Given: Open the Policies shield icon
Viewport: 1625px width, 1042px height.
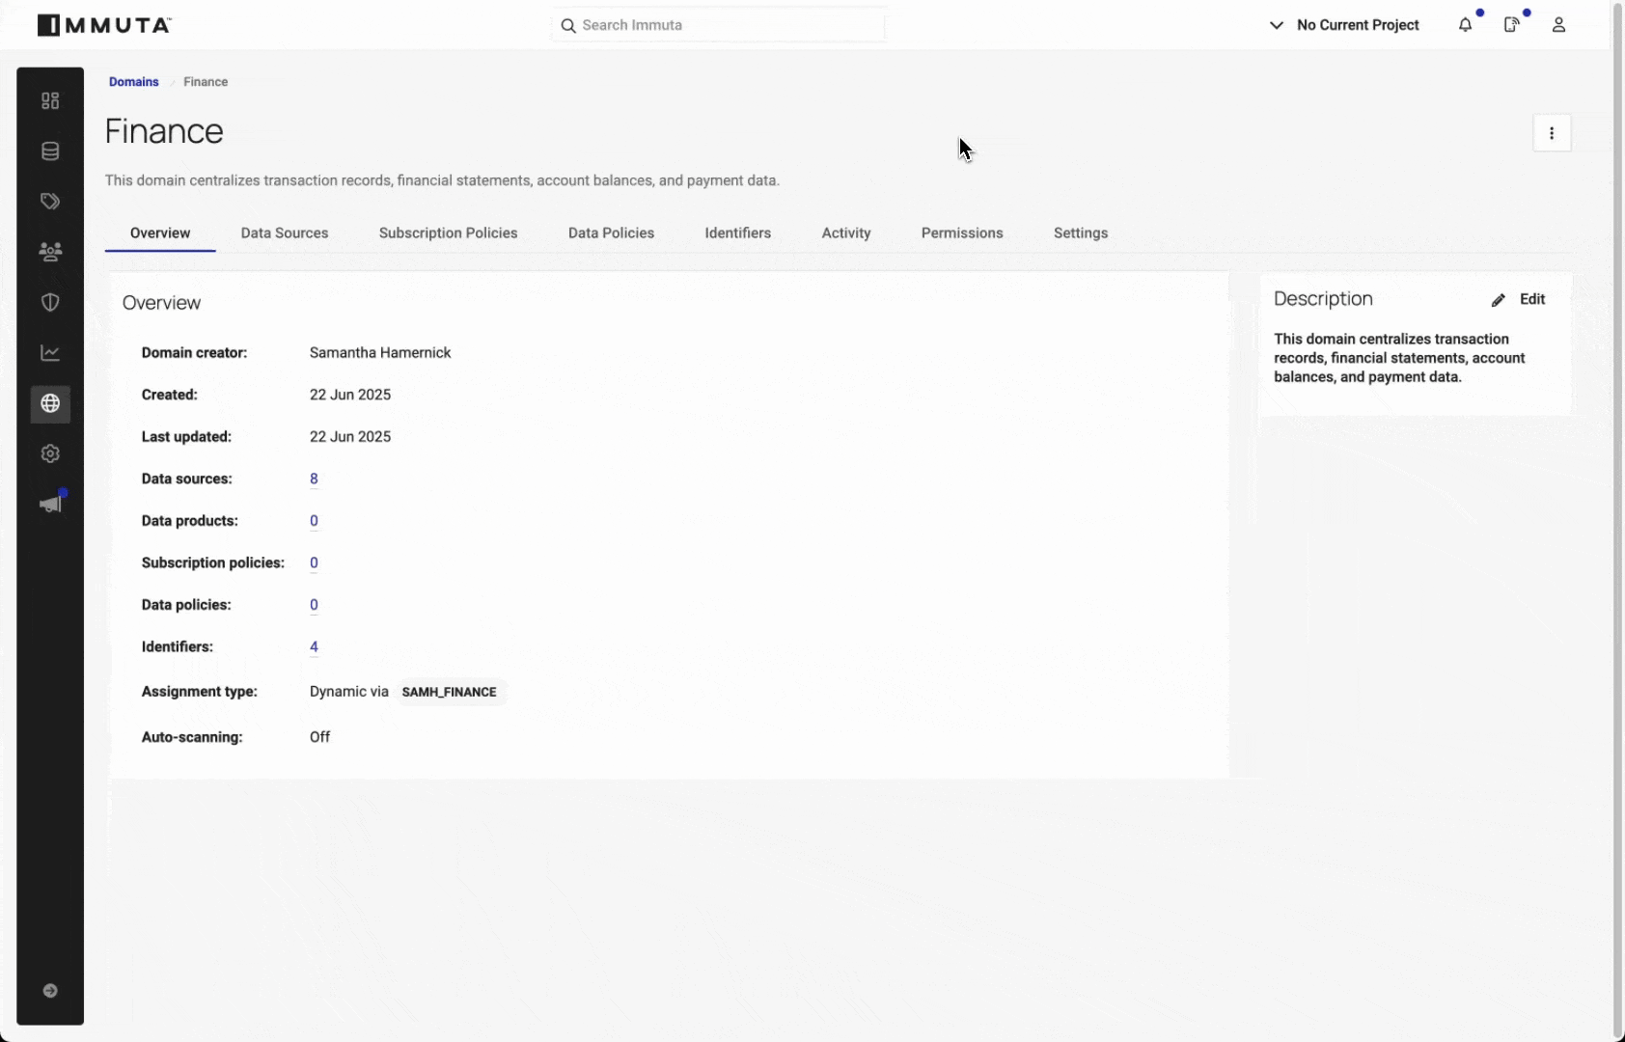Looking at the screenshot, I should pyautogui.click(x=50, y=302).
